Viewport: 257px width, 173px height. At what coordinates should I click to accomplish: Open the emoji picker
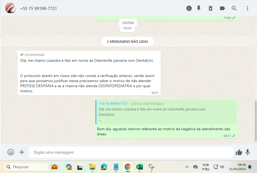pos(11,152)
